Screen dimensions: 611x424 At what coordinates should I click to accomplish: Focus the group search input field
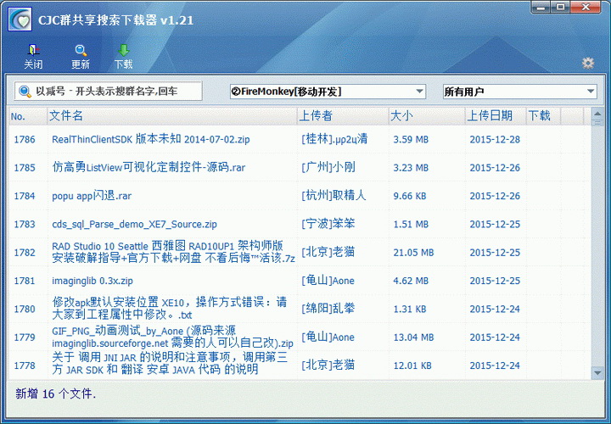coord(109,91)
